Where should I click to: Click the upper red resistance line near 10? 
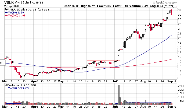point(103,61)
